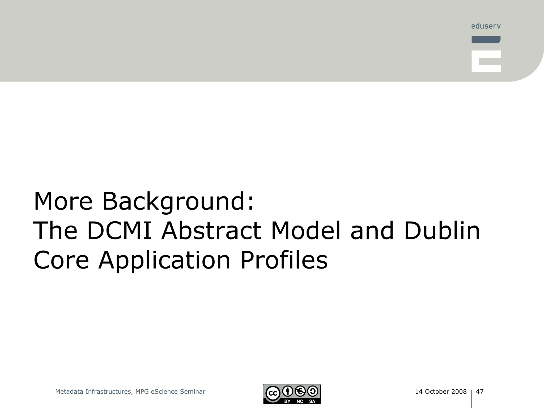The width and height of the screenshot is (544, 408).
Task: Click the slide number 47
Action: 480,392
